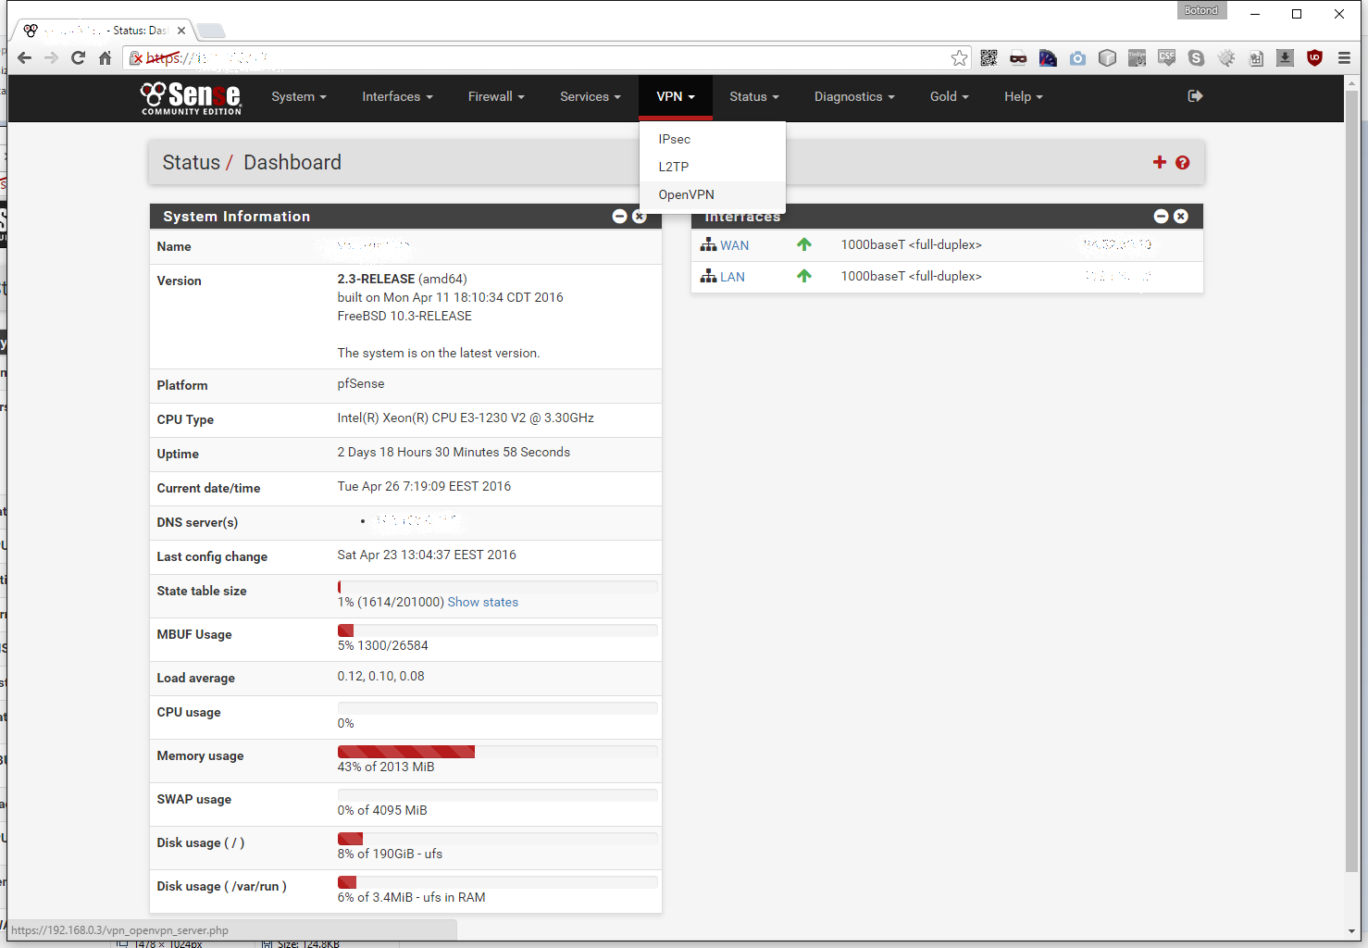Viewport: 1368px width, 948px height.
Task: Click the WAN green up-arrow status icon
Action: coord(803,244)
